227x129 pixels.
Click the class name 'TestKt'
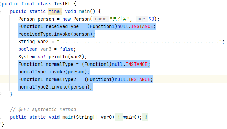62,4
